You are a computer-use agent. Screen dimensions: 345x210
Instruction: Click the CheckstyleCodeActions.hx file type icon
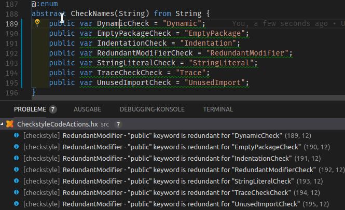tap(10, 124)
